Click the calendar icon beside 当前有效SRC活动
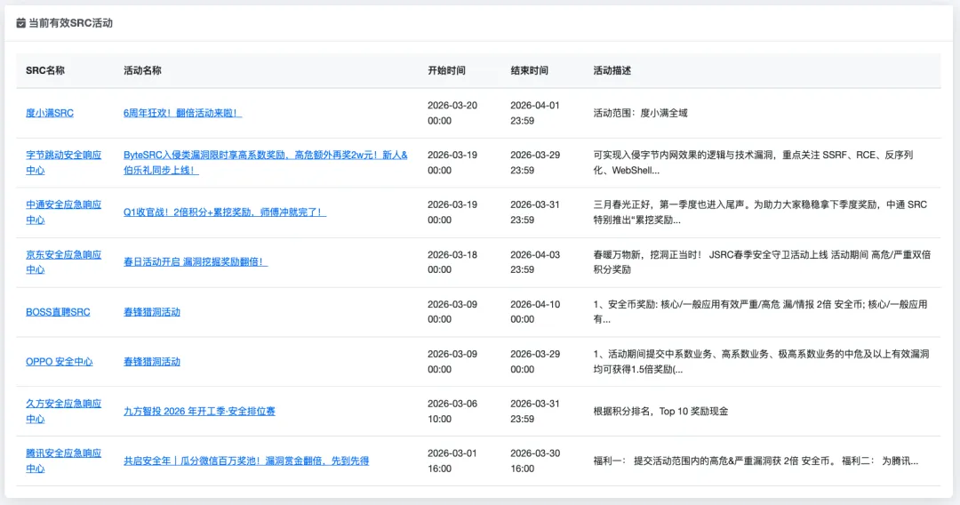 20,22
